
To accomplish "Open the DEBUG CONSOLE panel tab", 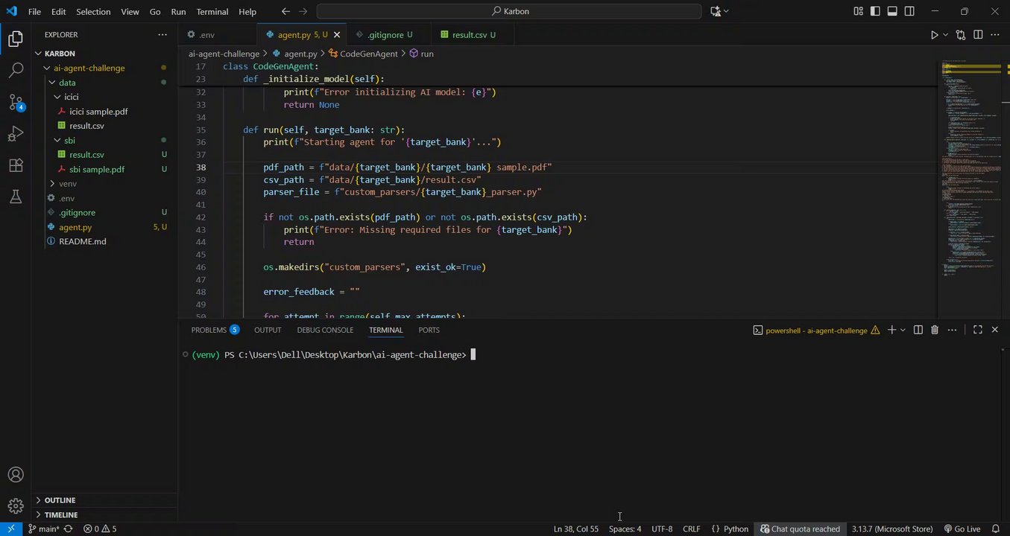I will (x=325, y=330).
